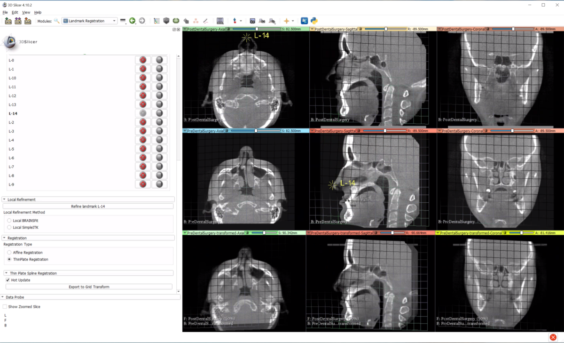
Task: Toggle the Hot Update checkbox
Action: tap(8, 280)
